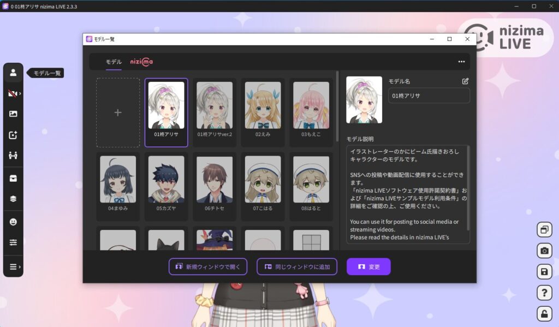Open the two-person collaboration icon in sidebar
This screenshot has height=327, width=559.
[x=13, y=156]
